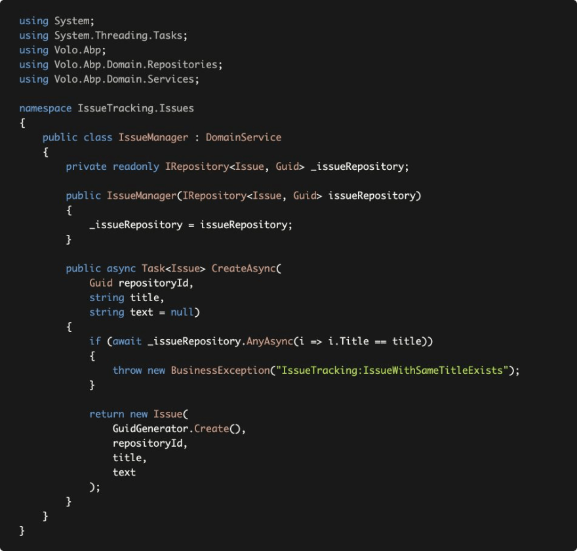Image resolution: width=577 pixels, height=551 pixels.
Task: Click 'i.Title' in the lambda expression
Action: (x=348, y=341)
